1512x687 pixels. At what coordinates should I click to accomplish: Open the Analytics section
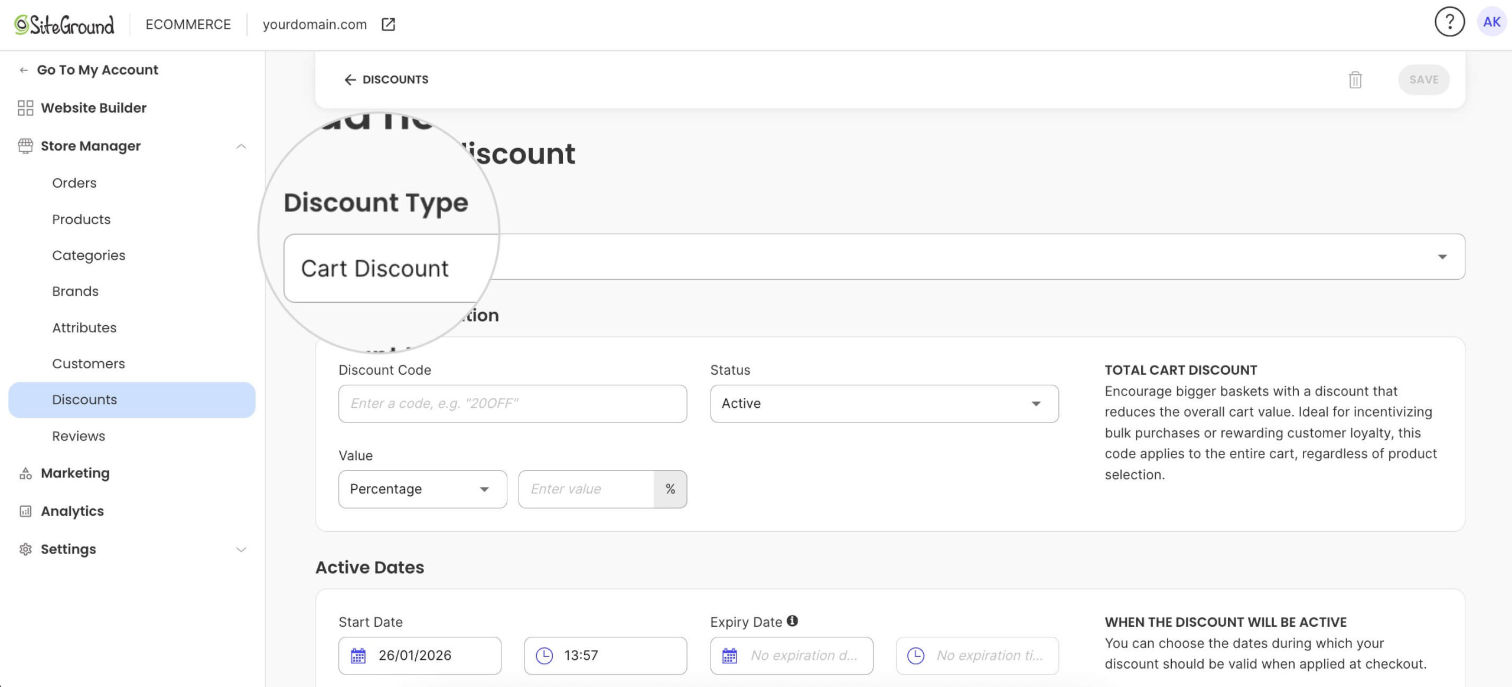[72, 511]
